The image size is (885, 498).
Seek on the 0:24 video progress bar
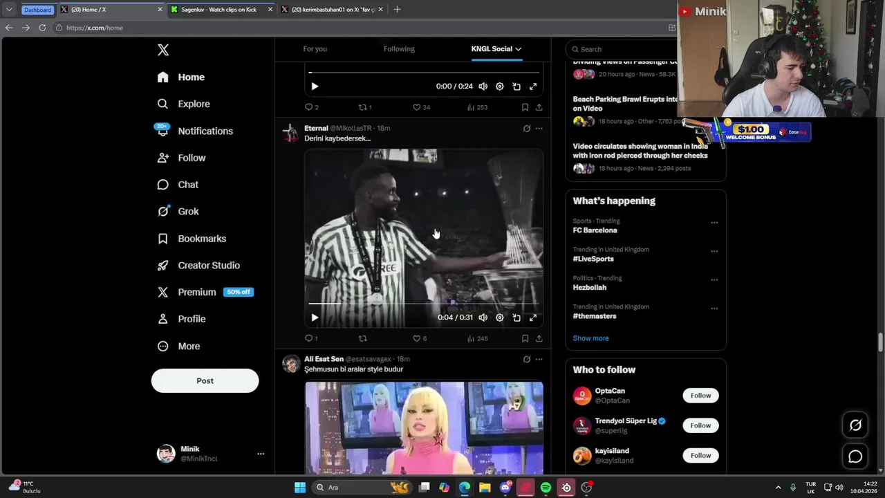click(423, 72)
